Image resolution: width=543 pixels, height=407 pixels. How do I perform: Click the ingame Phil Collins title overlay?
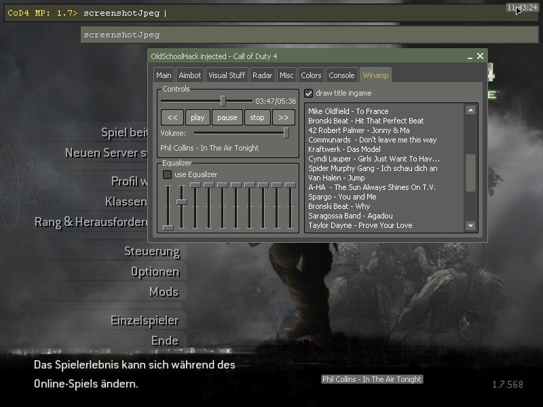(x=372, y=379)
